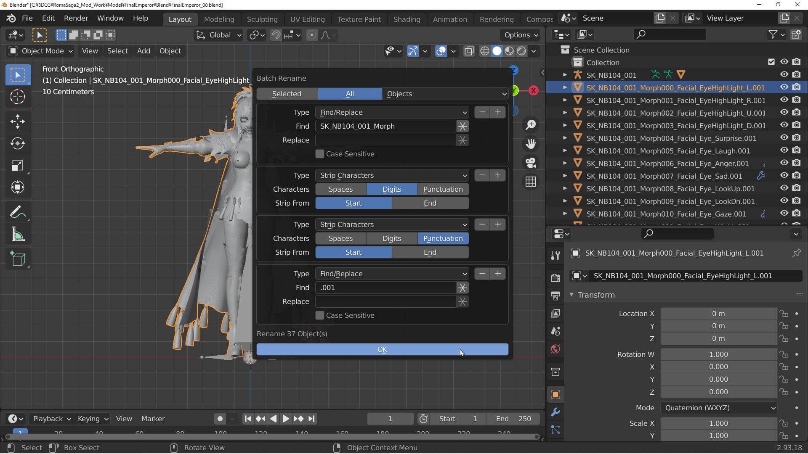Image resolution: width=808 pixels, height=454 pixels.
Task: Select the Move tool in toolbar
Action: (18, 121)
